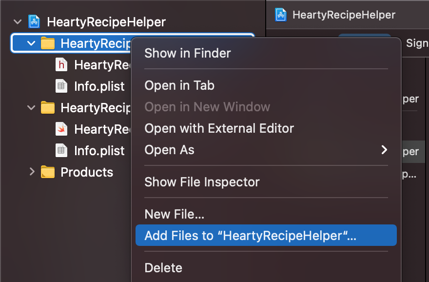This screenshot has height=282, width=429.
Task: Open the 'Open As' submenu arrow
Action: 385,150
